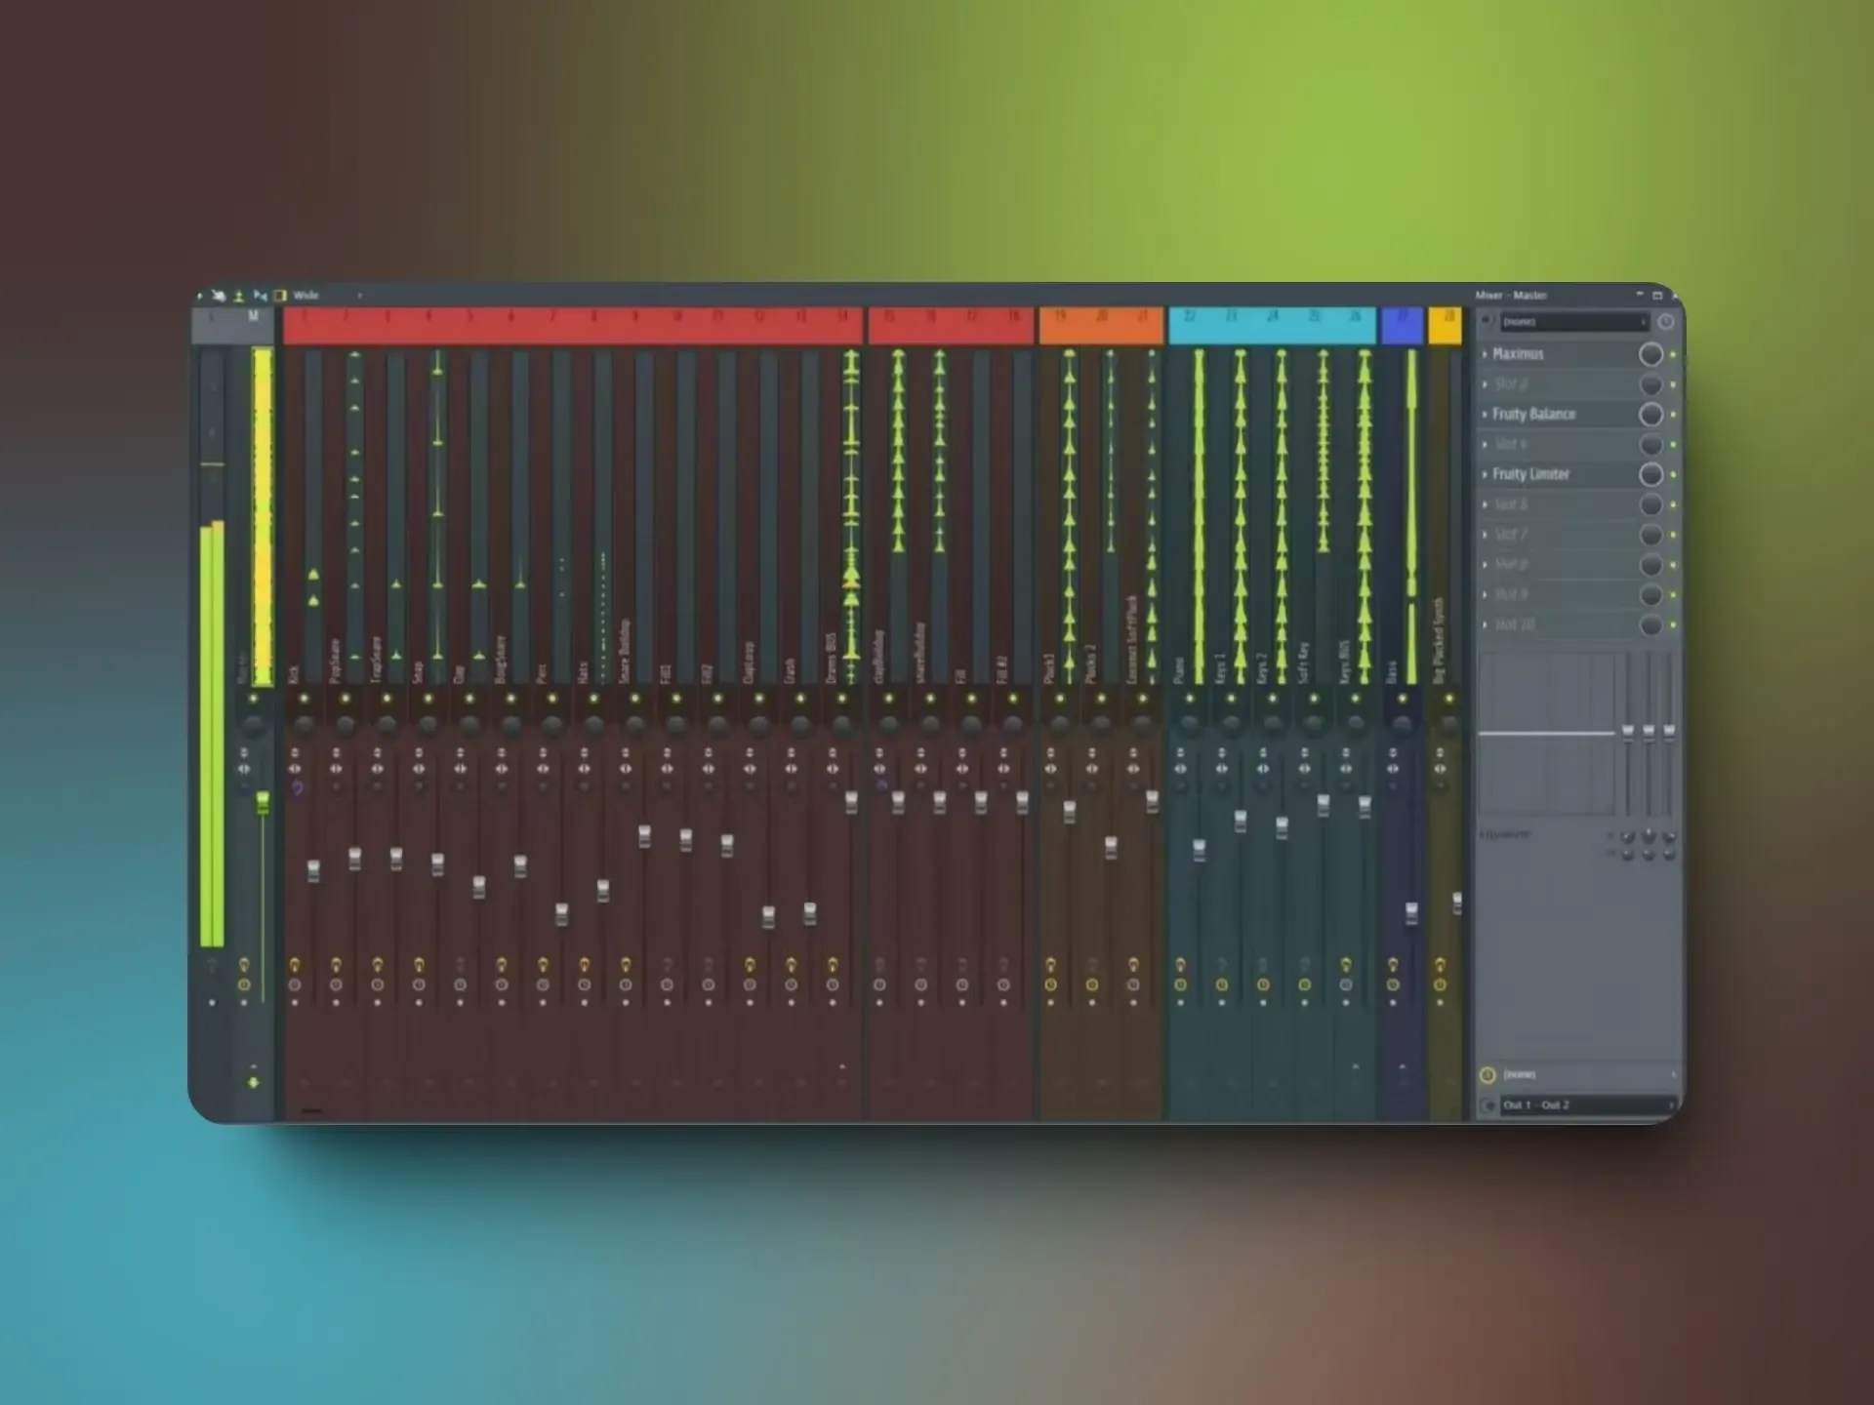Click the Kick track pan knob

pyautogui.click(x=304, y=725)
